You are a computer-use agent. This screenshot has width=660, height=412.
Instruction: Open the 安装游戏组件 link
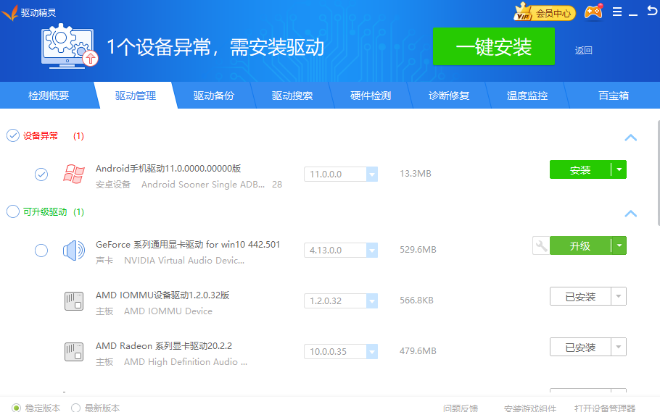pyautogui.click(x=530, y=408)
